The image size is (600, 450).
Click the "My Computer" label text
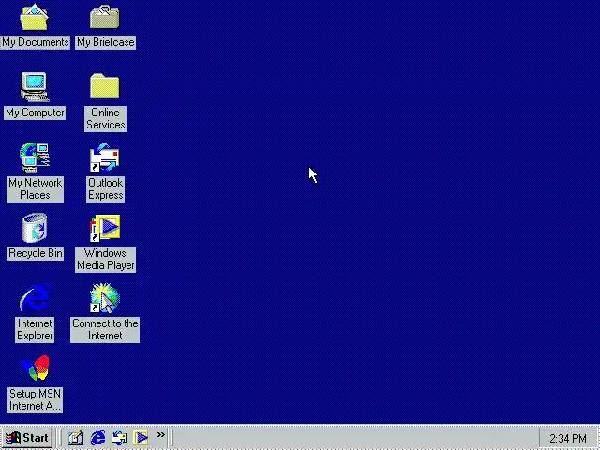tap(35, 112)
